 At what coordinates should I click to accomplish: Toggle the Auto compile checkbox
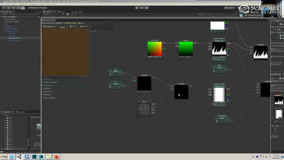[x=80, y=23]
